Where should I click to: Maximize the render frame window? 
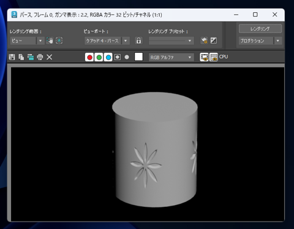pyautogui.click(x=255, y=15)
